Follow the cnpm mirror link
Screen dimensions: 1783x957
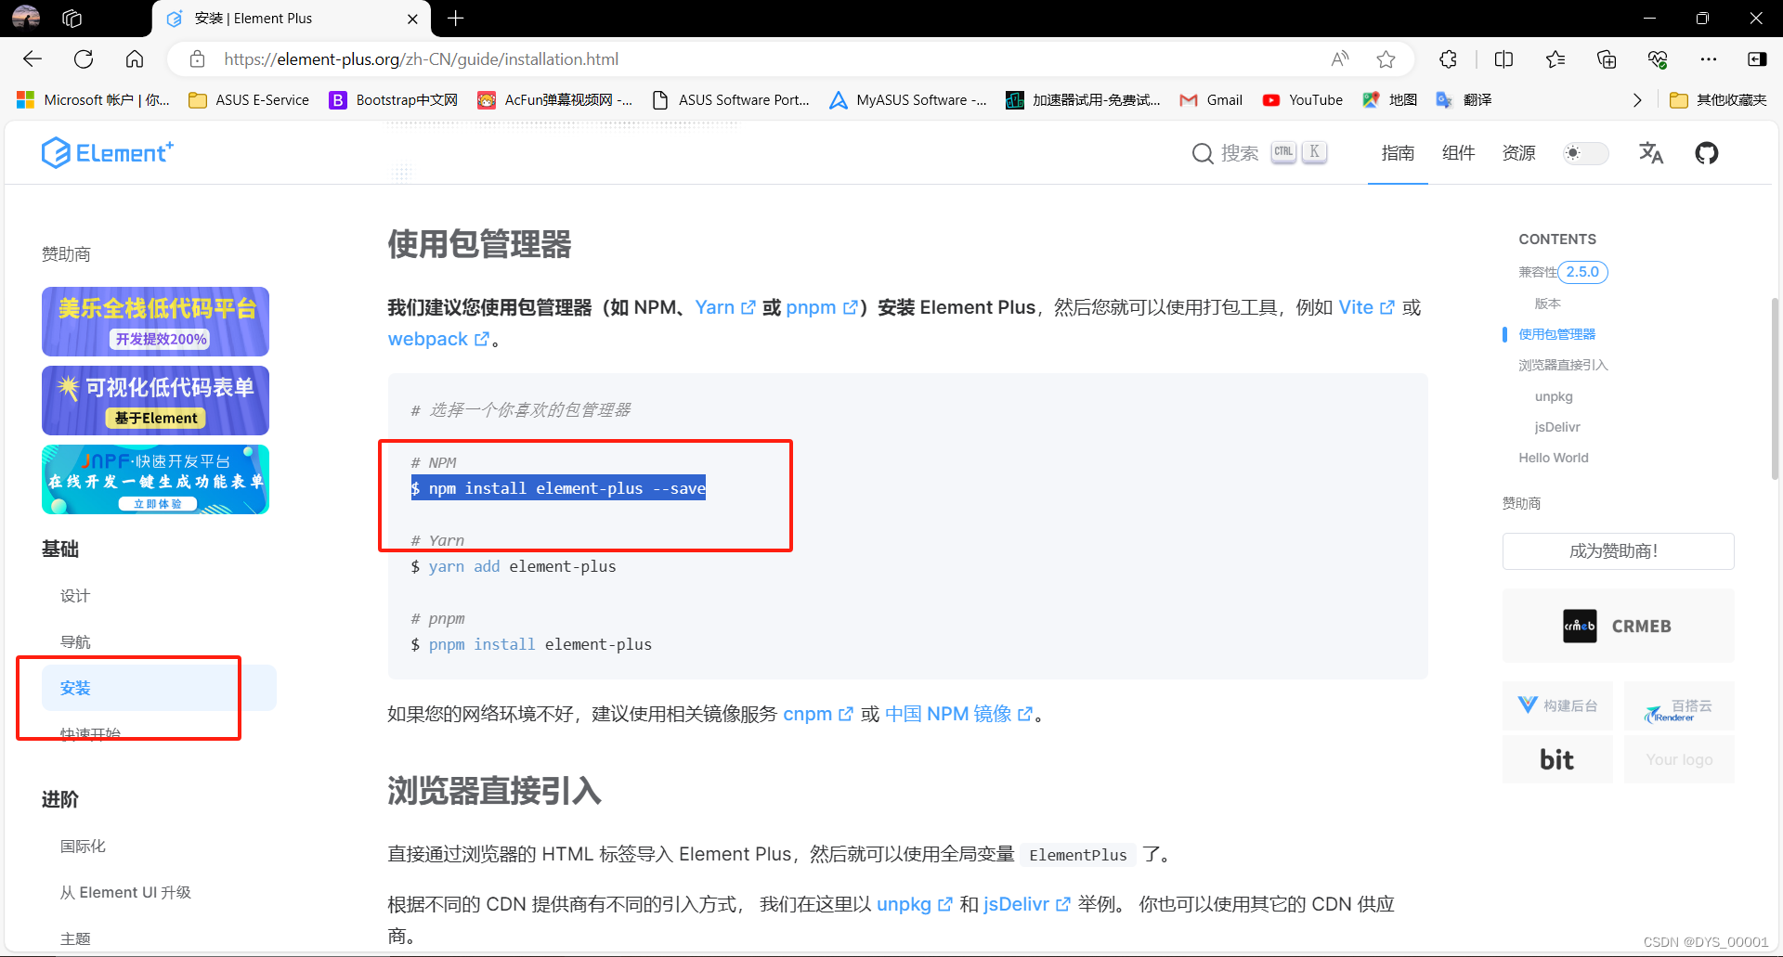click(x=818, y=714)
